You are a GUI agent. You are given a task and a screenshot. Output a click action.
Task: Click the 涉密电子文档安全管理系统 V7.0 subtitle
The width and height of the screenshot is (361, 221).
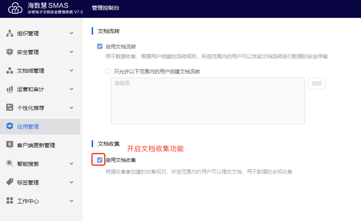coord(55,12)
